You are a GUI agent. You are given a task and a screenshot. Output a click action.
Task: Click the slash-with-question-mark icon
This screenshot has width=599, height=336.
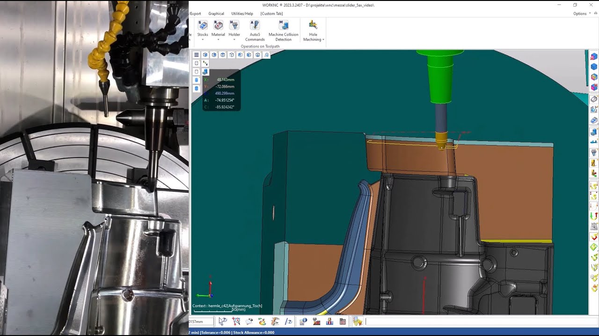coord(289,321)
